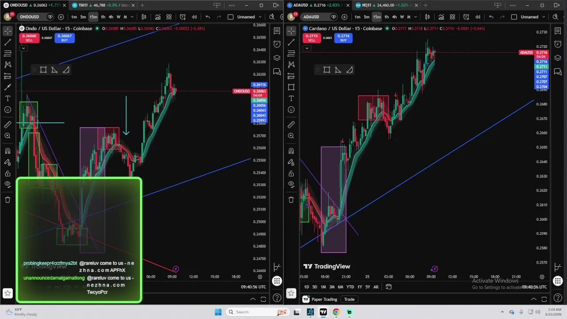Collapse the ONDOUSD chart legend chevron
This screenshot has height=319, width=567.
[x=23, y=48]
